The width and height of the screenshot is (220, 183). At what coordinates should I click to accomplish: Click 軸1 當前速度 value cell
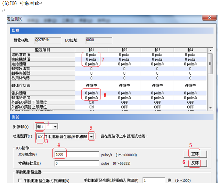click(x=91, y=93)
